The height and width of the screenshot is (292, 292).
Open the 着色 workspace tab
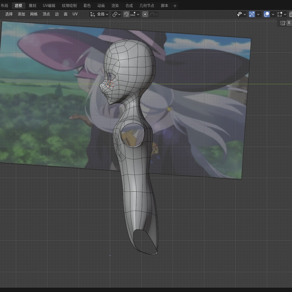click(87, 6)
